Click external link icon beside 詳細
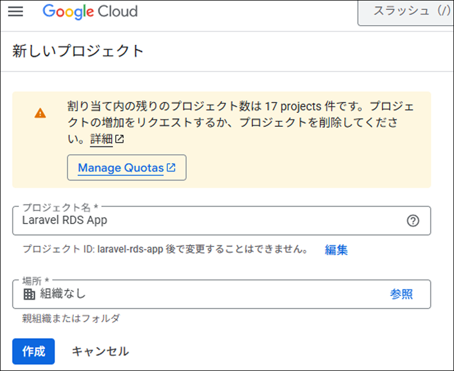 coord(119,140)
